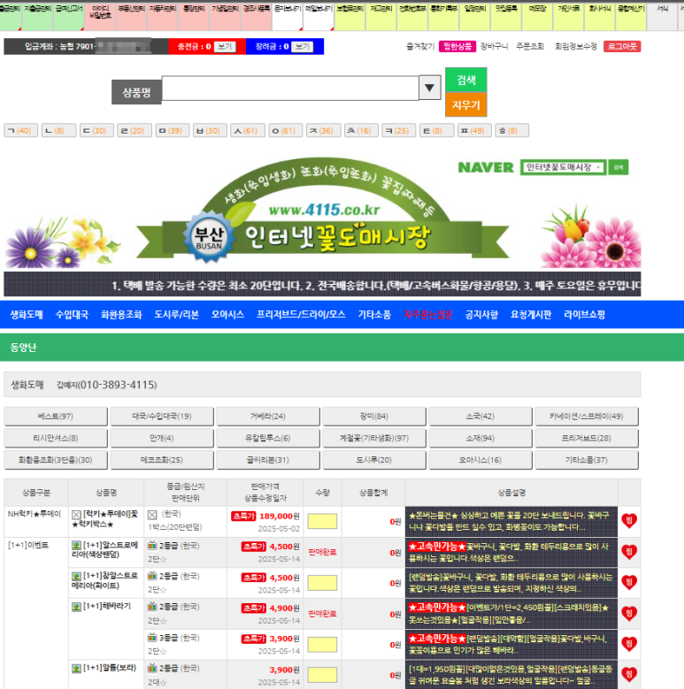Open 장바구니 cart link
684x689 pixels.
coord(494,46)
